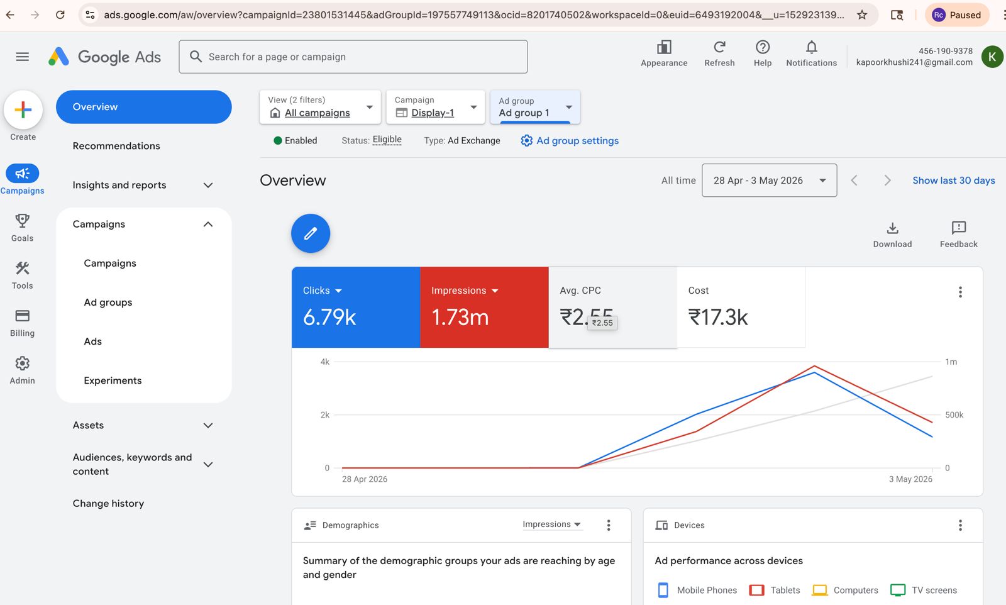
Task: Click the Mobile Phones legend swatch
Action: 663,590
